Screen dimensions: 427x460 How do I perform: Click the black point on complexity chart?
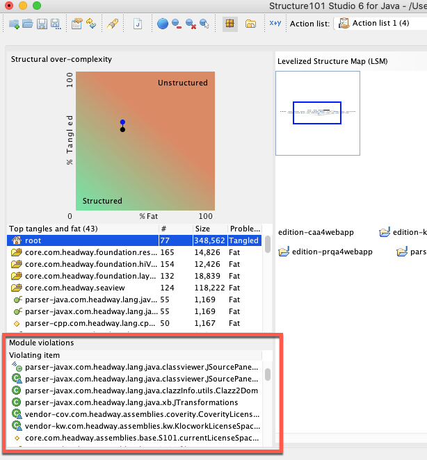(123, 129)
